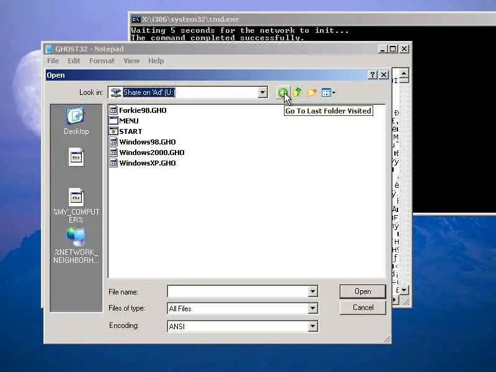The height and width of the screenshot is (372, 496).
Task: Click Notepad vertical scrollbar down arrow
Action: 404,290
